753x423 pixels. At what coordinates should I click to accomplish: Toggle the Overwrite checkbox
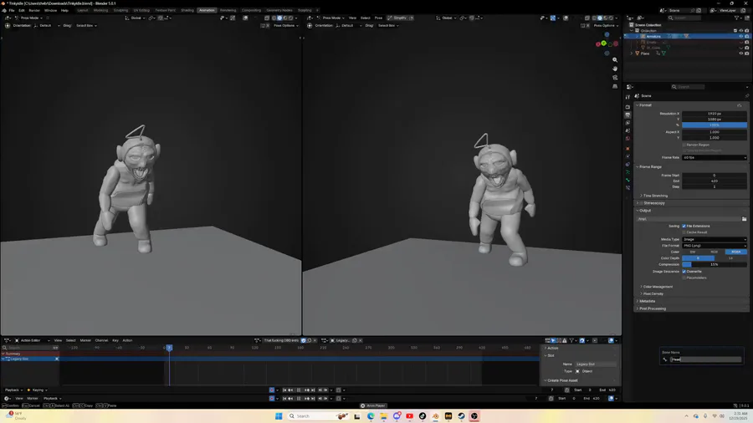tap(684, 272)
